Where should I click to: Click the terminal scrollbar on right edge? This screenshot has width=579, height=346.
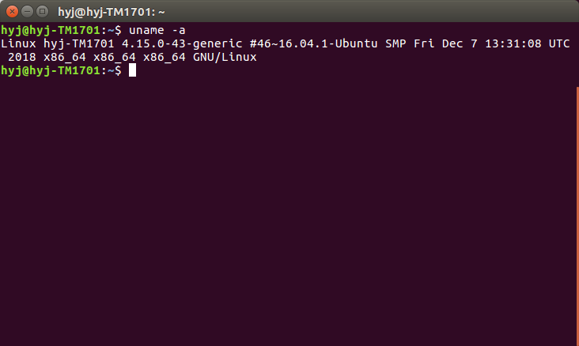click(577, 213)
